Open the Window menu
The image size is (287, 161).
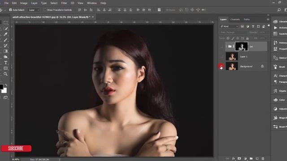coord(91,3)
